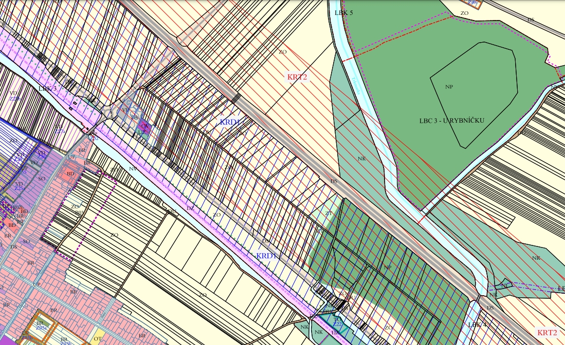Select the NV watercourse label
Image resolution: width=565 pixels, height=345 pixels.
133,168
